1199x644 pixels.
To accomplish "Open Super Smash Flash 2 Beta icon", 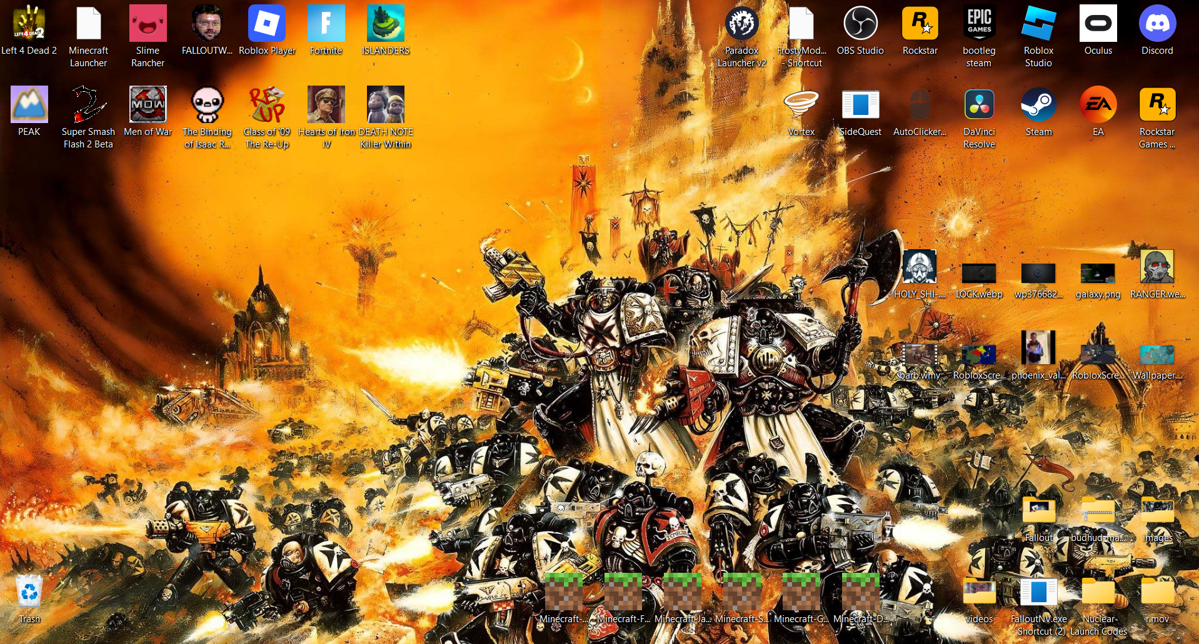I will click(89, 104).
